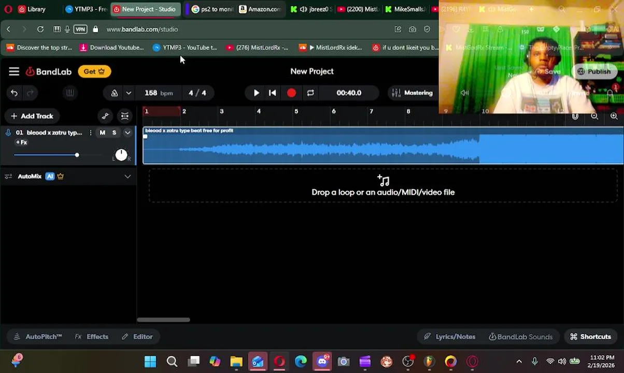Open the metronome settings dropdown
The image size is (624, 373).
[x=129, y=93]
